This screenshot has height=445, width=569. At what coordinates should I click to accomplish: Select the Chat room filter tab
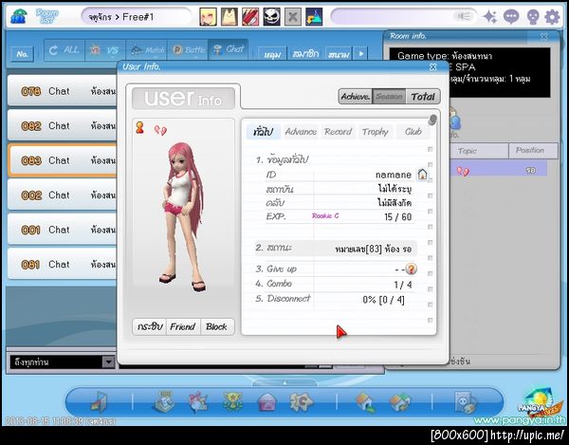click(x=229, y=49)
